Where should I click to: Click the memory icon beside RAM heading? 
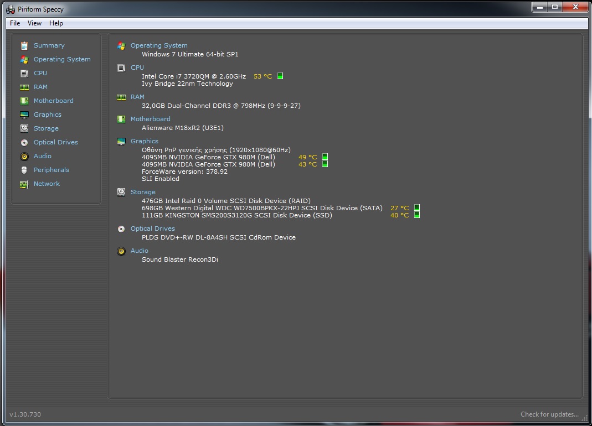121,97
